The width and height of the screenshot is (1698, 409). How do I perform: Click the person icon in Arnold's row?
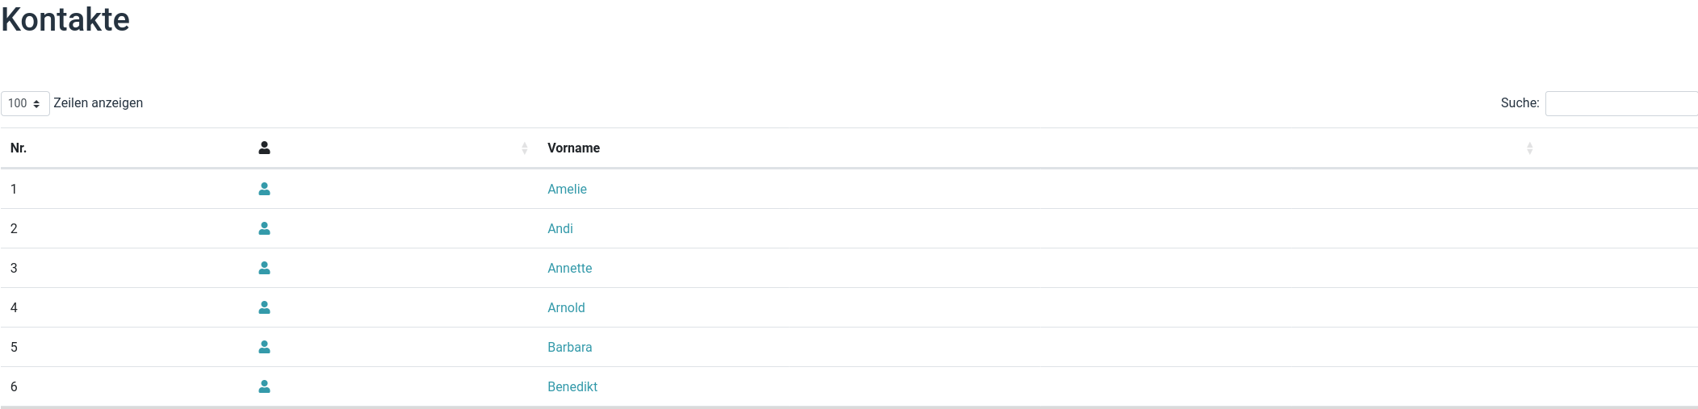(x=264, y=307)
